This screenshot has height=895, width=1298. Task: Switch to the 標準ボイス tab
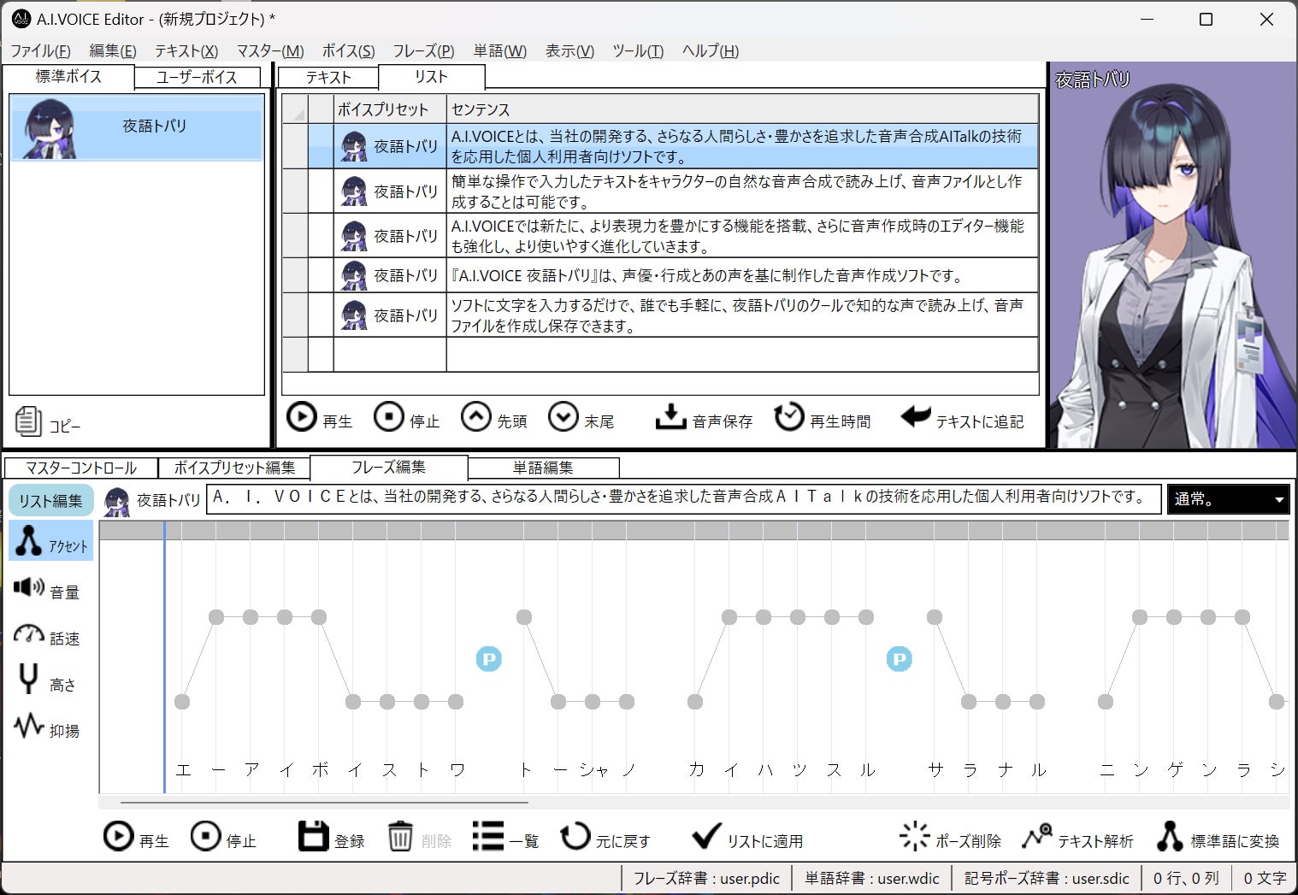coord(68,76)
